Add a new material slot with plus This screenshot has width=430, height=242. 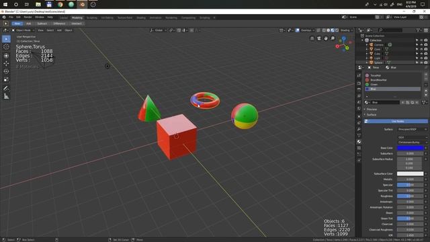(x=426, y=75)
